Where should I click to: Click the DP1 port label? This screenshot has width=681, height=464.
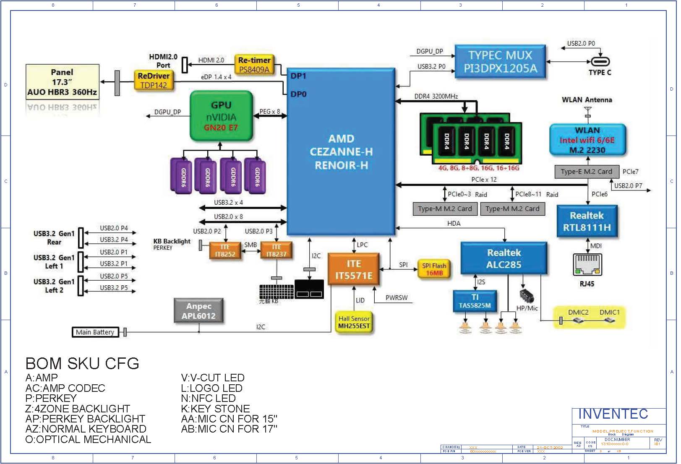click(298, 76)
